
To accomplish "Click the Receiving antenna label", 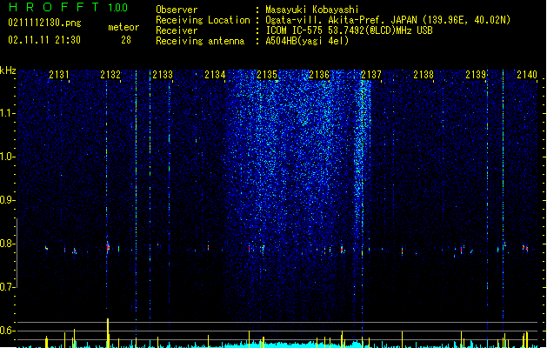I will tap(200, 41).
